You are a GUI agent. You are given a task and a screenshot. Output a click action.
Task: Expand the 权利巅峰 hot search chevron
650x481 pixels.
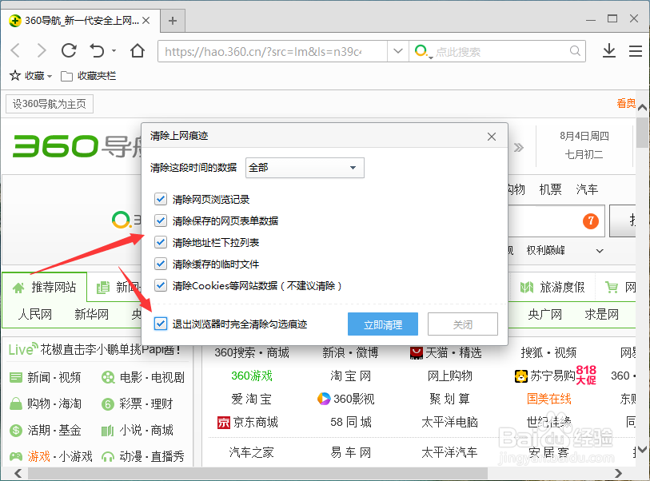600,251
